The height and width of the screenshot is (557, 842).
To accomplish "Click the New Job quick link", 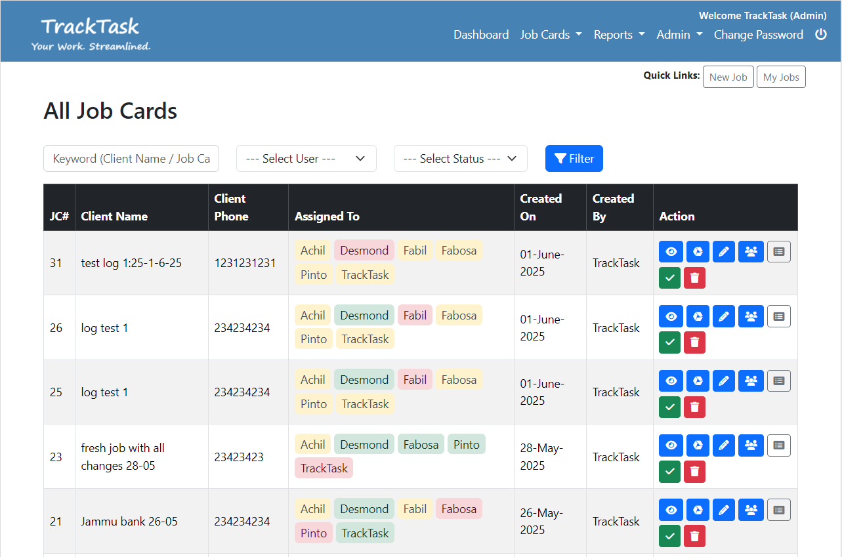I will 728,77.
